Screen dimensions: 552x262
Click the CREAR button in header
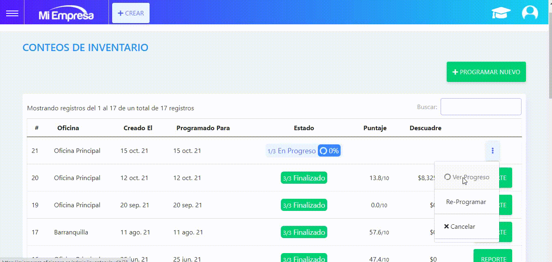click(x=131, y=13)
